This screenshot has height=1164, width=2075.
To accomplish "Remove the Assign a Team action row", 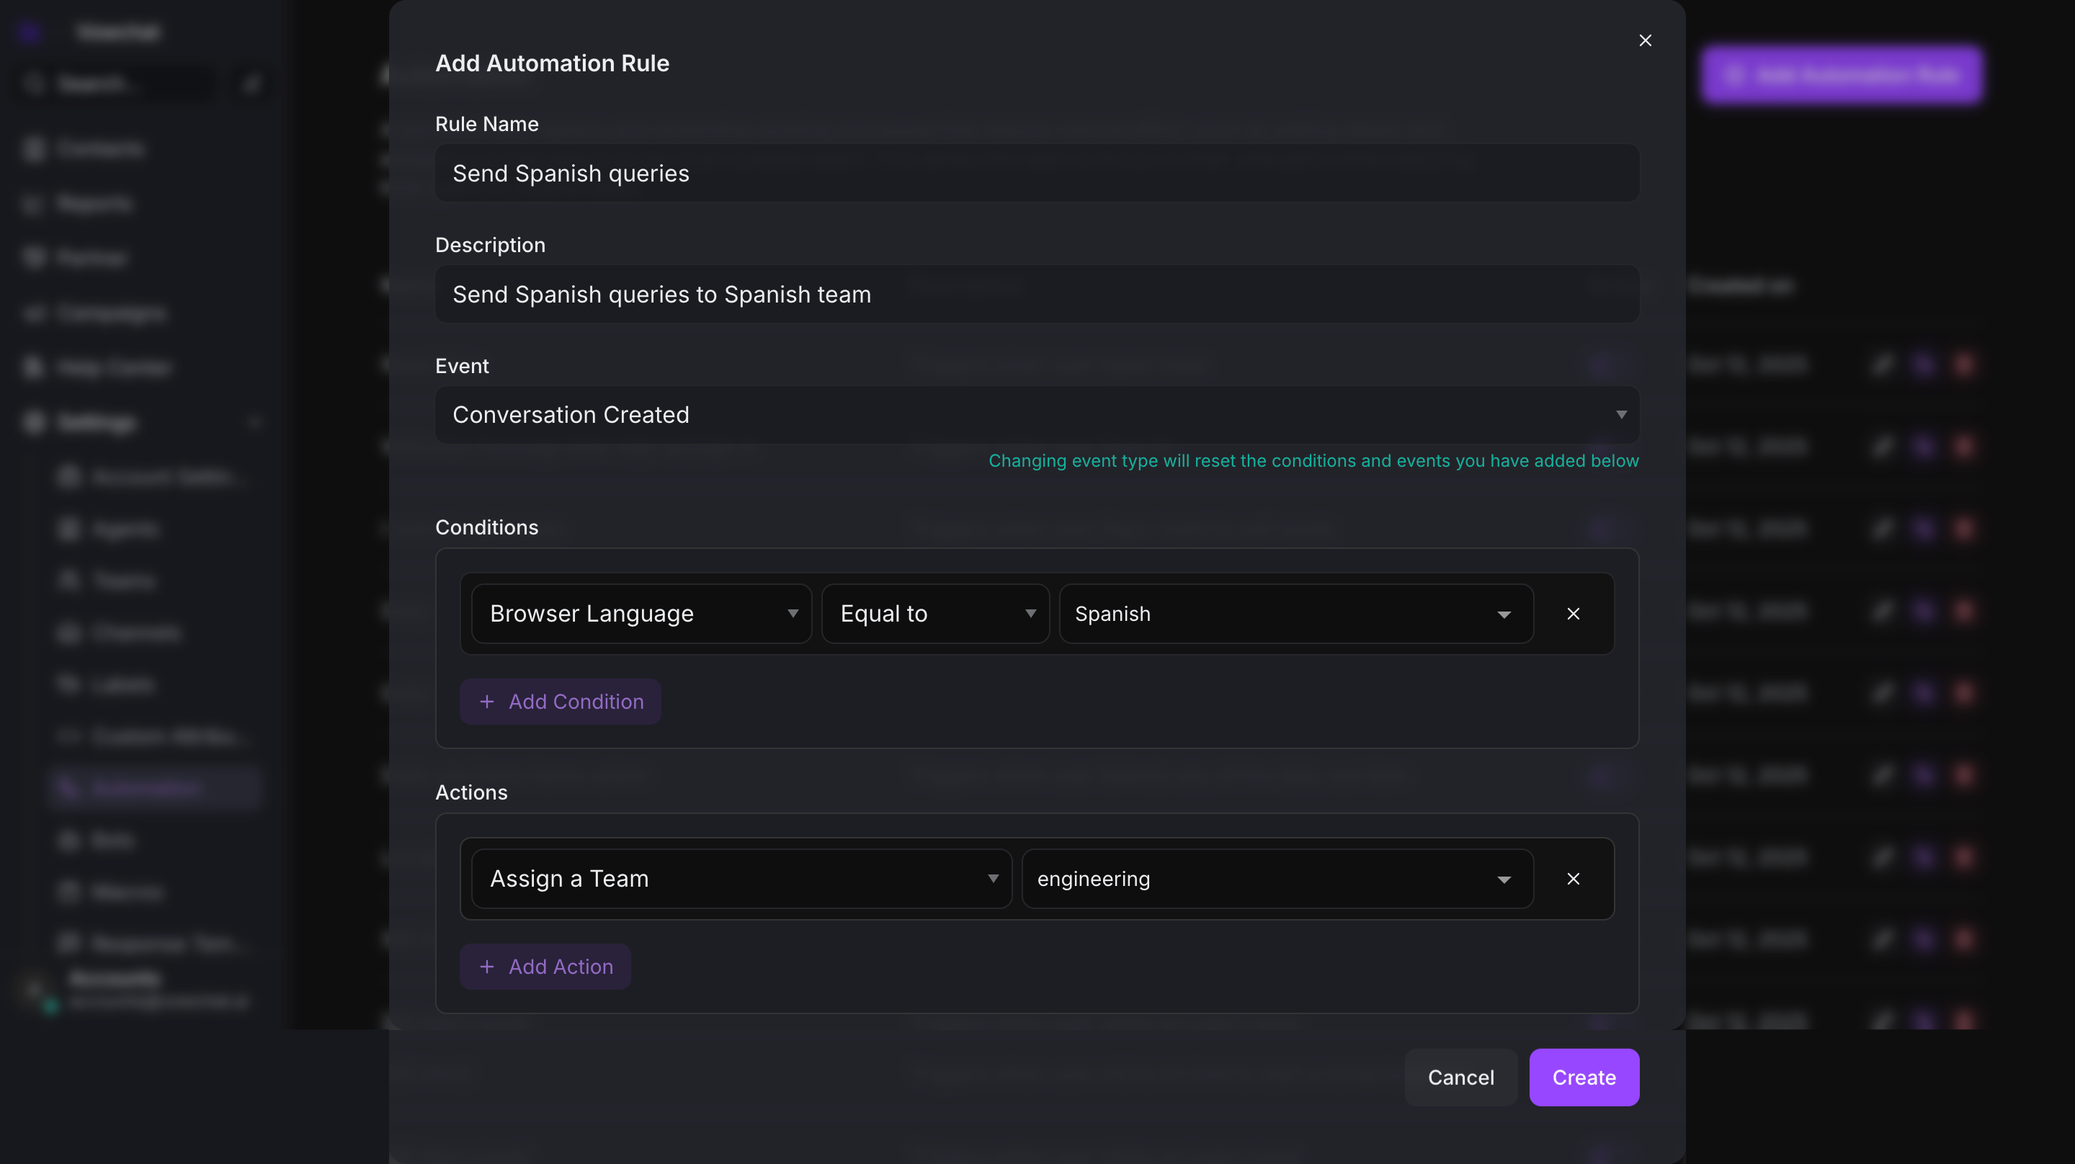I will click(x=1572, y=879).
